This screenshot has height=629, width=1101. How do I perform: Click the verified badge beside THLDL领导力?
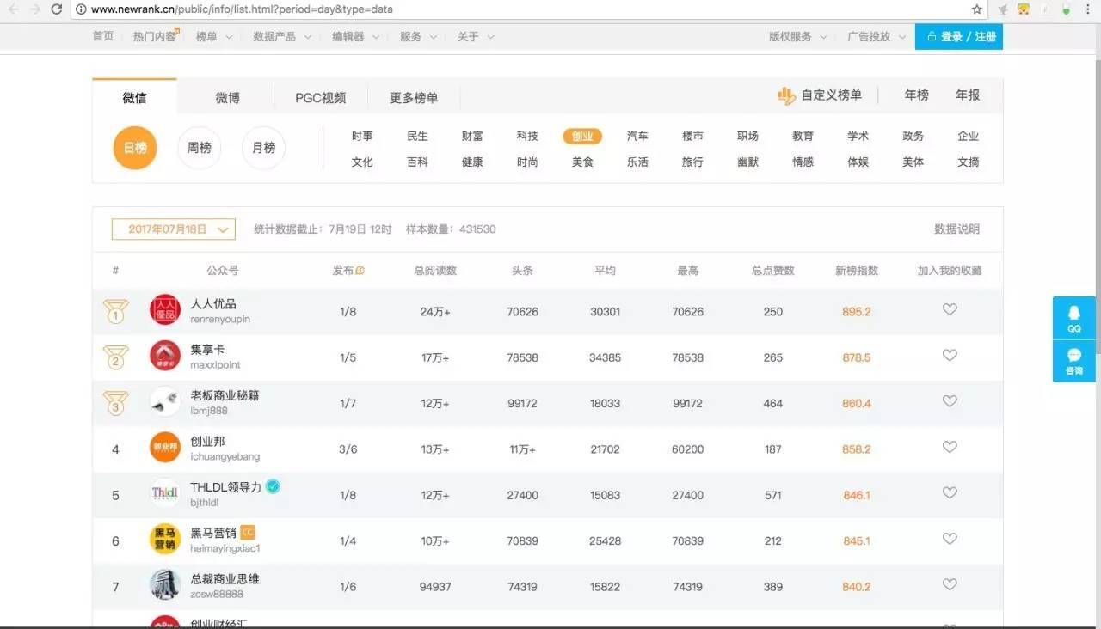pos(273,486)
